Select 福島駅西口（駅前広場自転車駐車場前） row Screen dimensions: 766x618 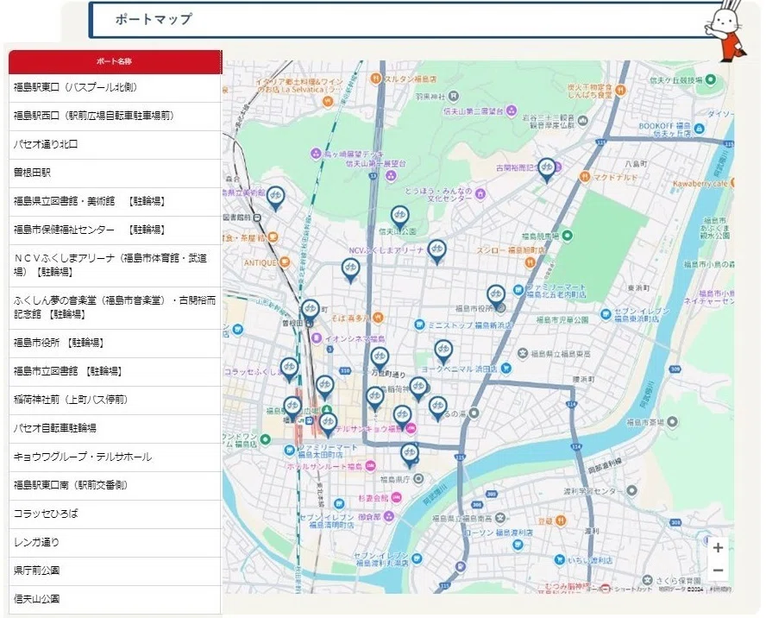tap(115, 116)
